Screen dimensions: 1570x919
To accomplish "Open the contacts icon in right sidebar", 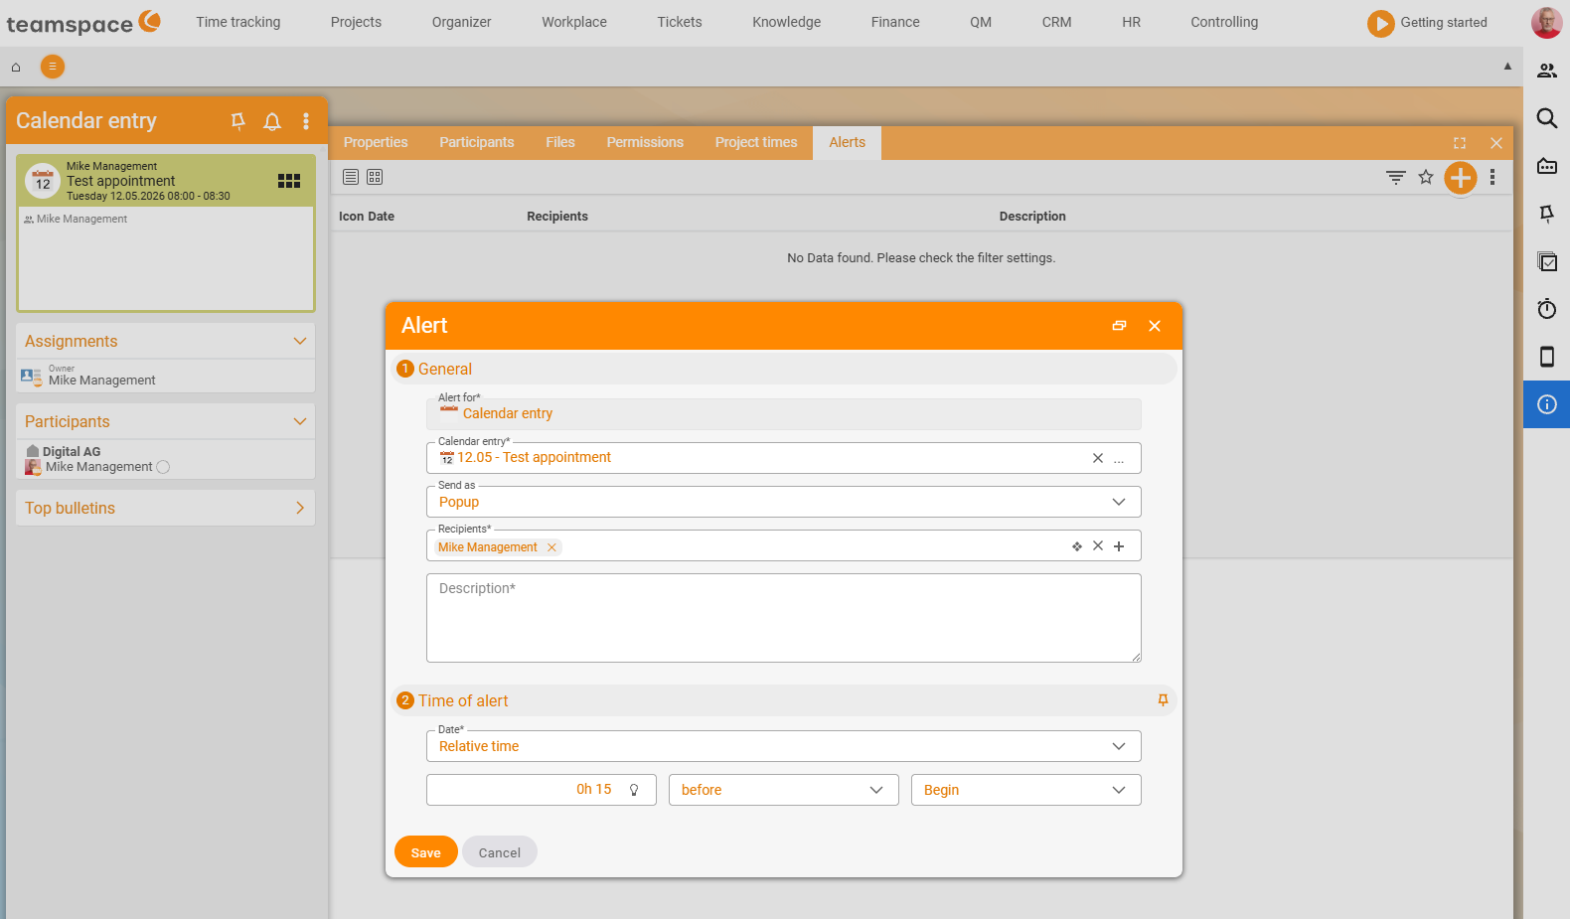I will [x=1547, y=71].
